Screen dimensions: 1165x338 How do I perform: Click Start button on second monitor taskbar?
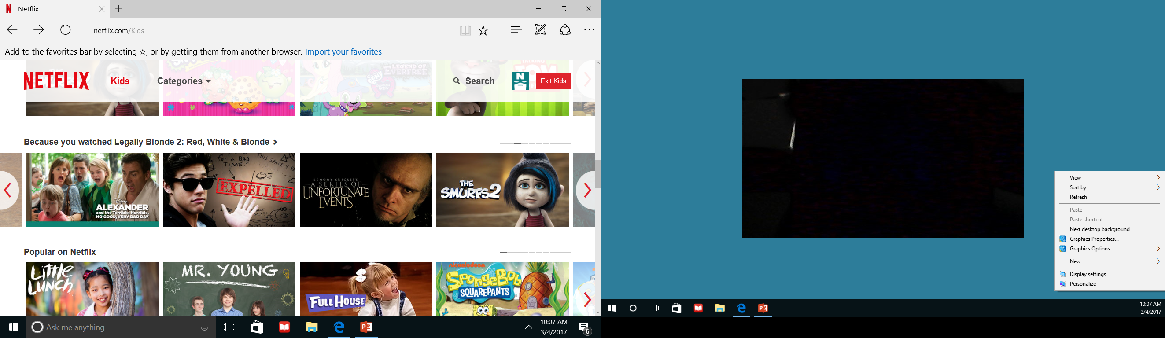tap(612, 308)
